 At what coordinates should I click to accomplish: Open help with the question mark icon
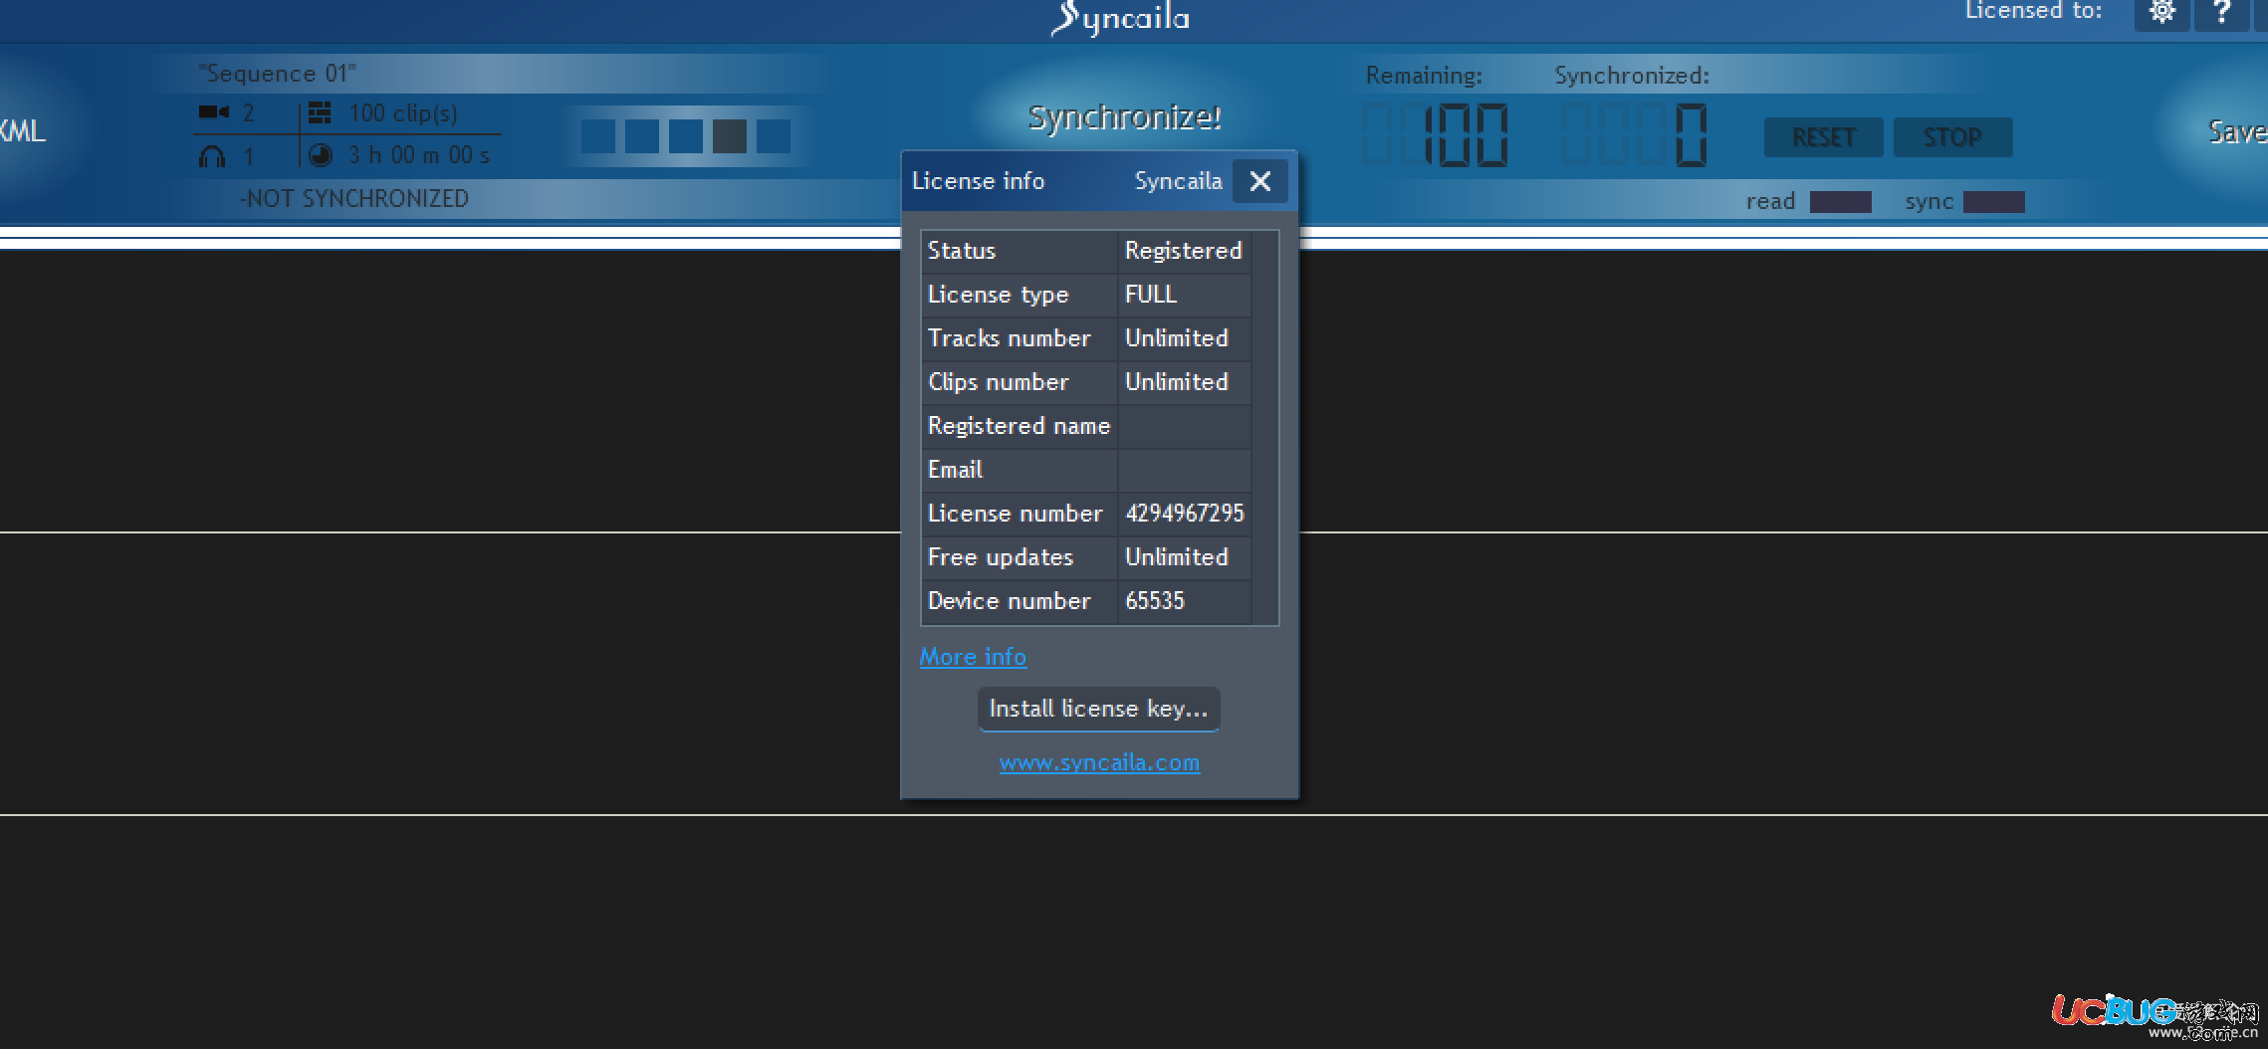[2221, 14]
